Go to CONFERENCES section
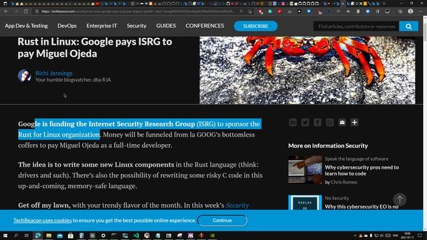The image size is (427, 240). (205, 26)
